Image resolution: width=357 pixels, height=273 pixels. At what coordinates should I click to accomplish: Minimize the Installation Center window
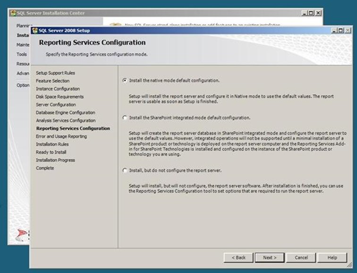(305, 13)
